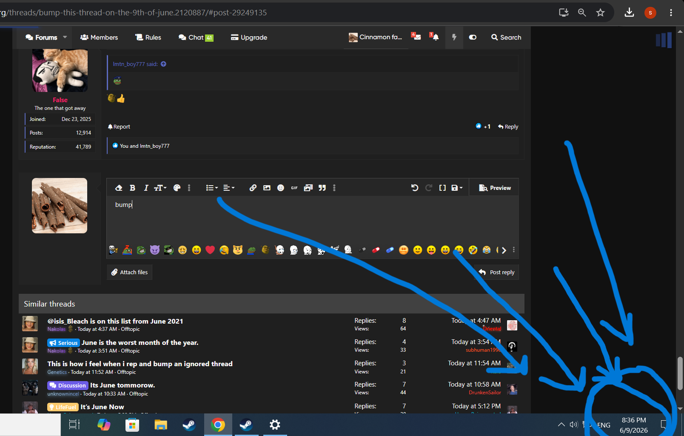Open thread Its June tommorow.
Viewport: 684px width, 436px height.
[123, 385]
